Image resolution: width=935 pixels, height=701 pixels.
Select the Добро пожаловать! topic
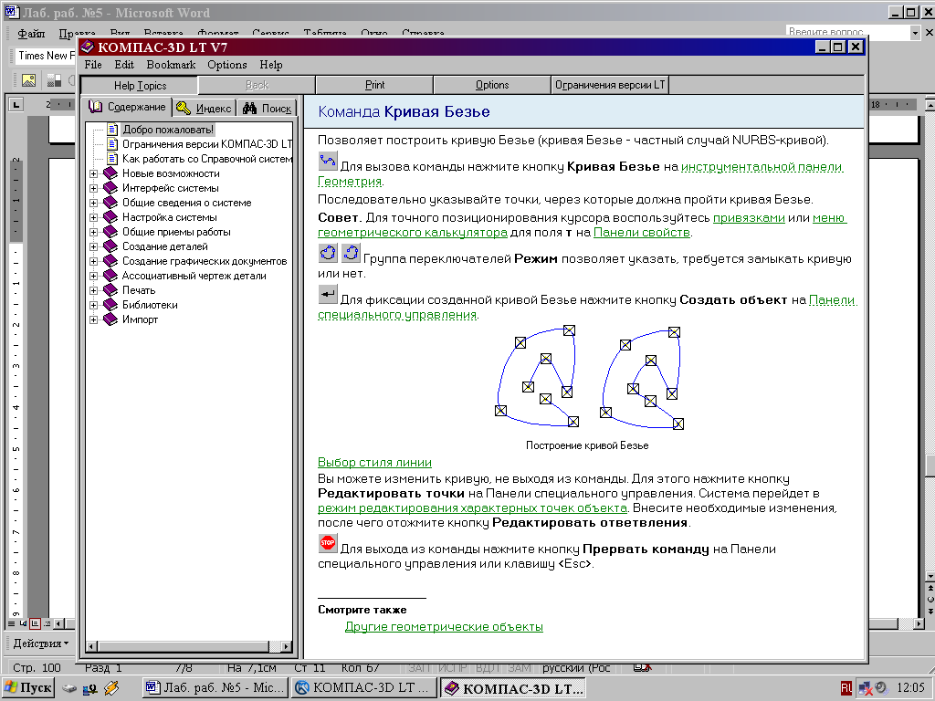point(168,130)
